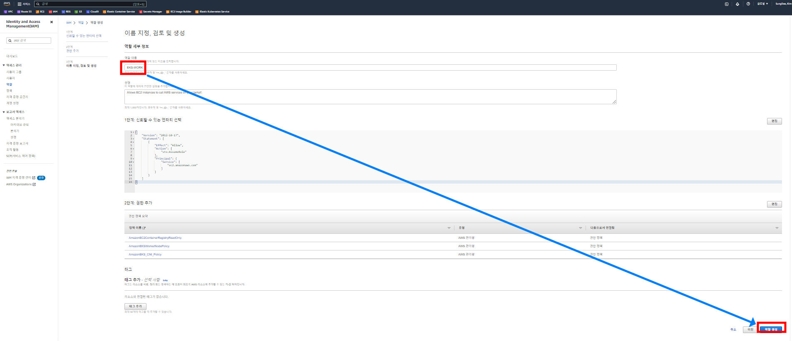Viewport: 792px width, 341px height.
Task: Open 사용자 그룹 in the sidebar
Action: (14, 72)
